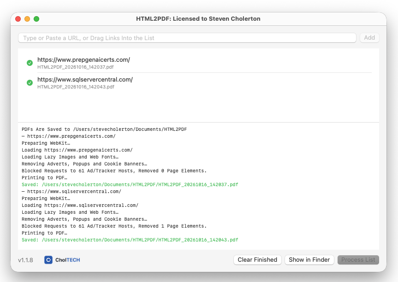This screenshot has height=282, width=398.
Task: Click the URL input field
Action: pyautogui.click(x=187, y=38)
